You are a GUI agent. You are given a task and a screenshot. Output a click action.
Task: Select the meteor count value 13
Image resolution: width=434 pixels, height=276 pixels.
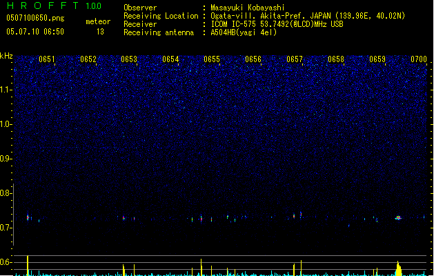tap(100, 32)
